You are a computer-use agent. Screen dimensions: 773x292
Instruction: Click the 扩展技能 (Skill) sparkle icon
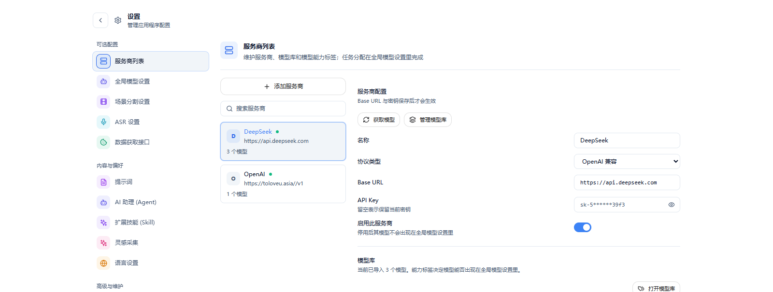point(103,222)
